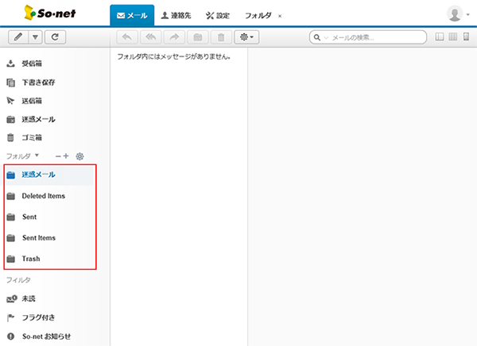Click the trash delete icon in toolbar
This screenshot has height=346, width=477.
(220, 37)
